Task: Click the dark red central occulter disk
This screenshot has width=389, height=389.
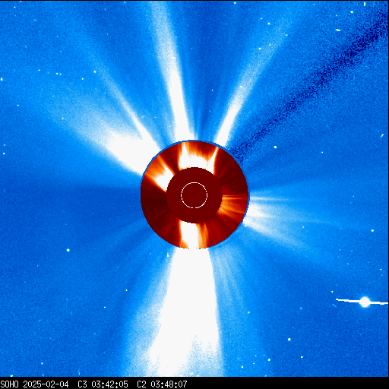Action: (194, 195)
